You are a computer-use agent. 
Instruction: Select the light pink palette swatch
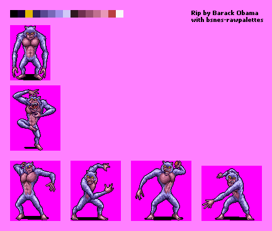pos(105,14)
